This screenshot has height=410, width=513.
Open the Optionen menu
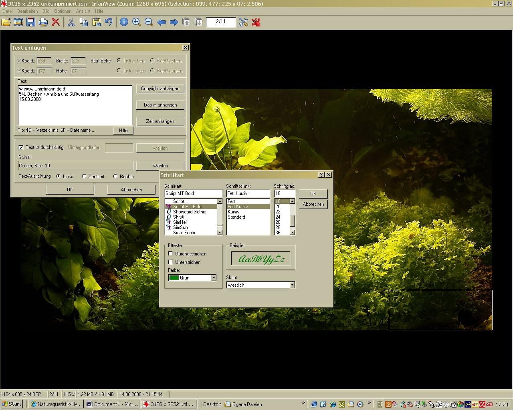tap(63, 11)
